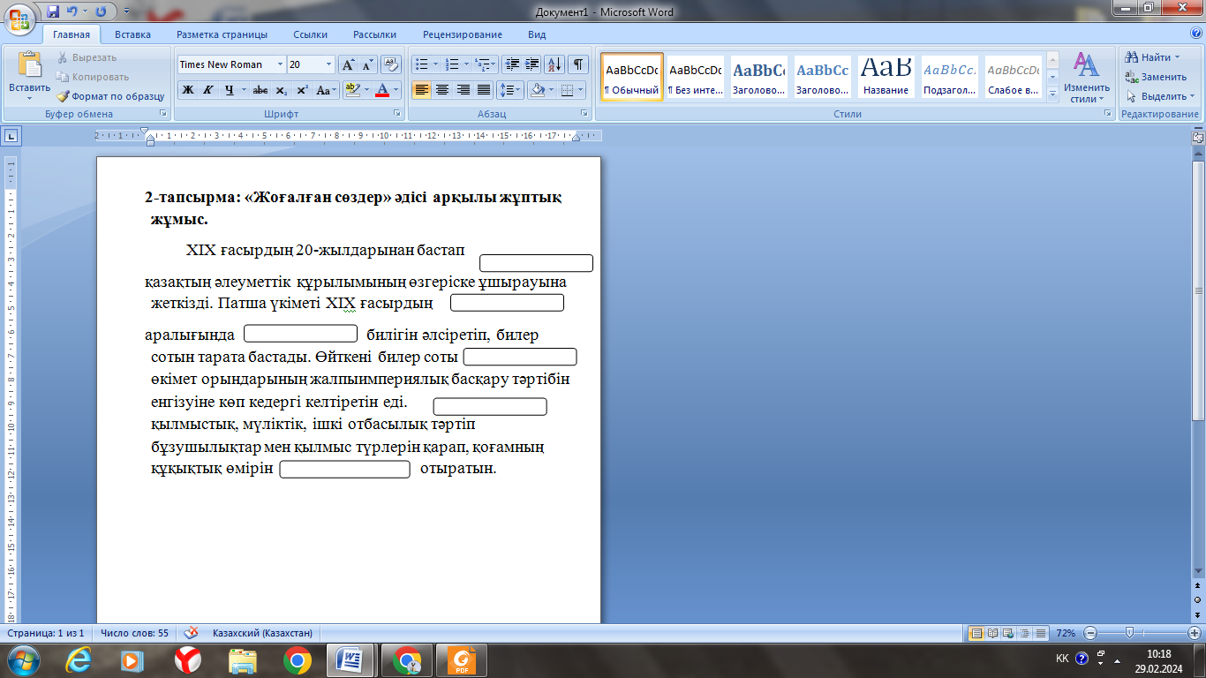Apply the Название style
The height and width of the screenshot is (678, 1206).
click(x=886, y=77)
